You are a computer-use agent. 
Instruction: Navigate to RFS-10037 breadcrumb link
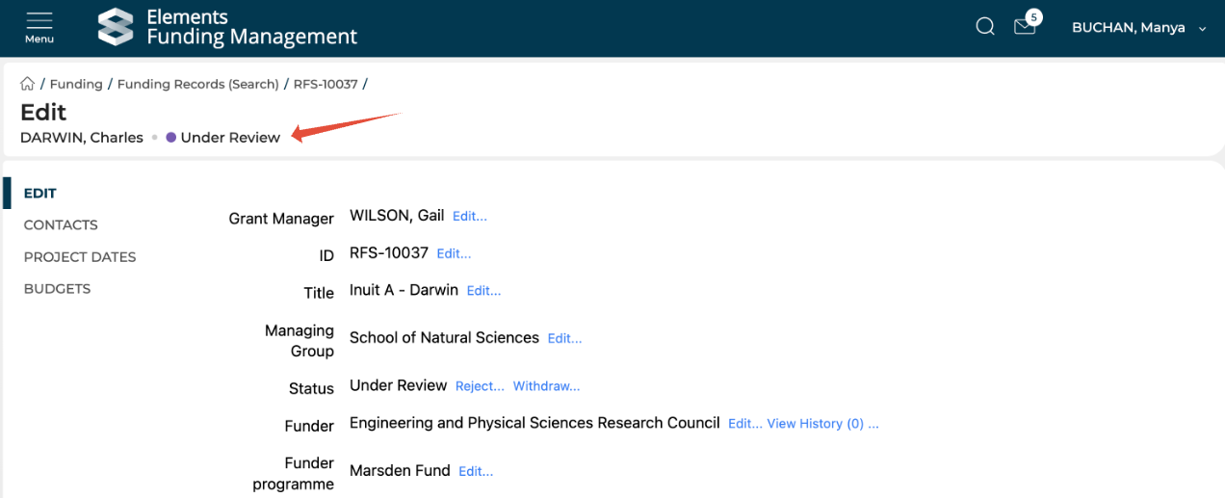pos(326,84)
